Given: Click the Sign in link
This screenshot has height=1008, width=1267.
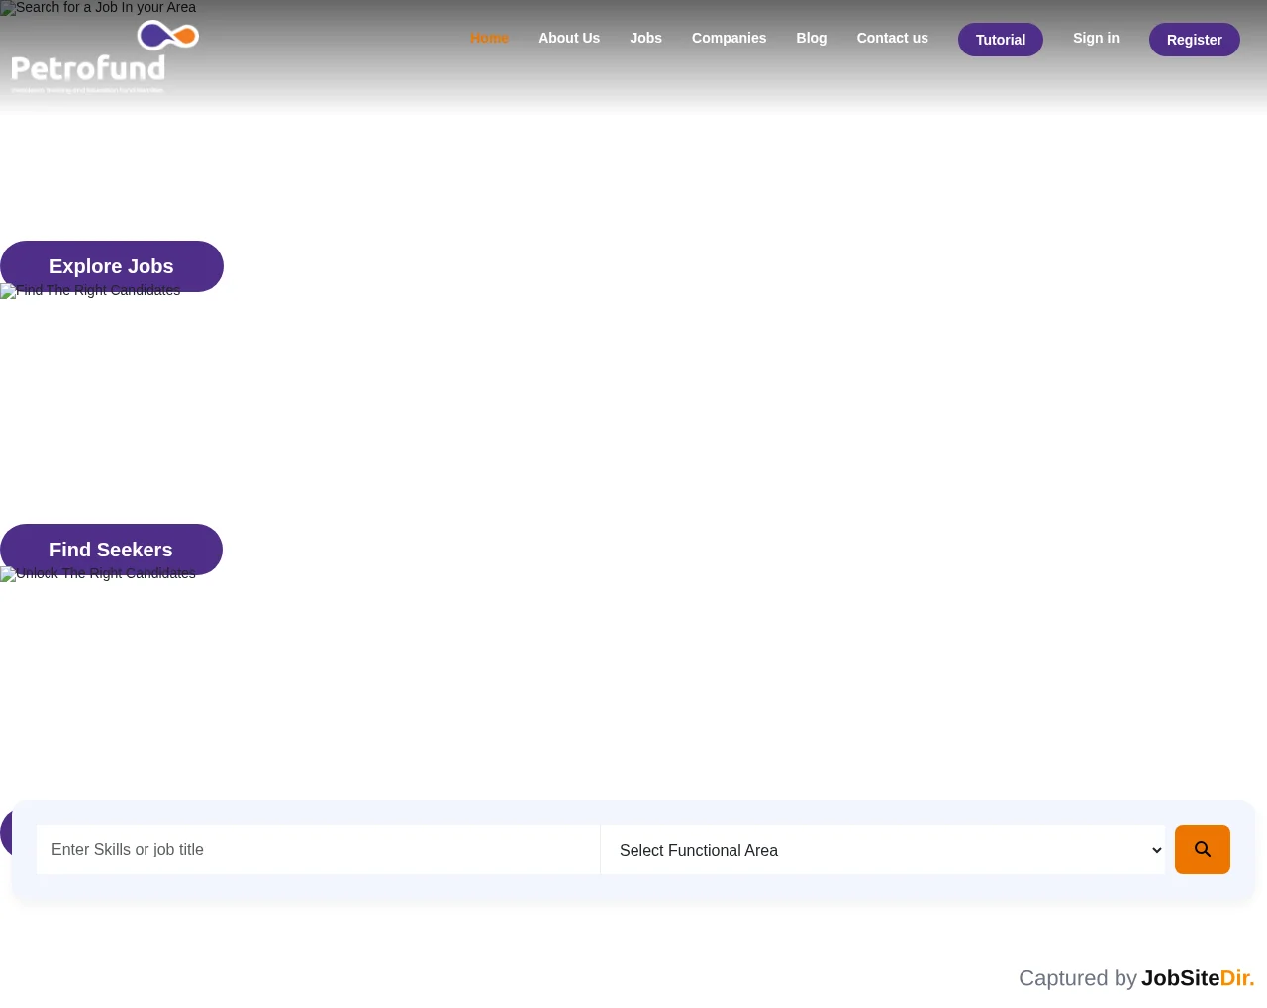Looking at the screenshot, I should tap(1096, 38).
